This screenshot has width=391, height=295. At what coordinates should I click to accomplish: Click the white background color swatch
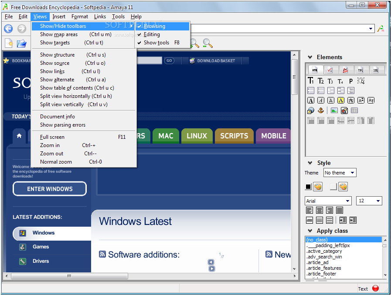tap(333, 187)
